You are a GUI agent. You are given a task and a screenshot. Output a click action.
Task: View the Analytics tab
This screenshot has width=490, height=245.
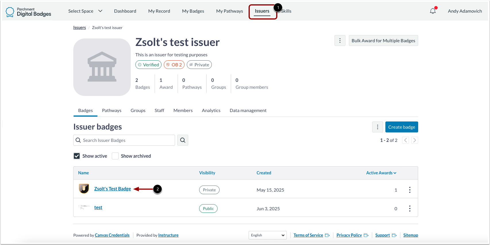[211, 111]
